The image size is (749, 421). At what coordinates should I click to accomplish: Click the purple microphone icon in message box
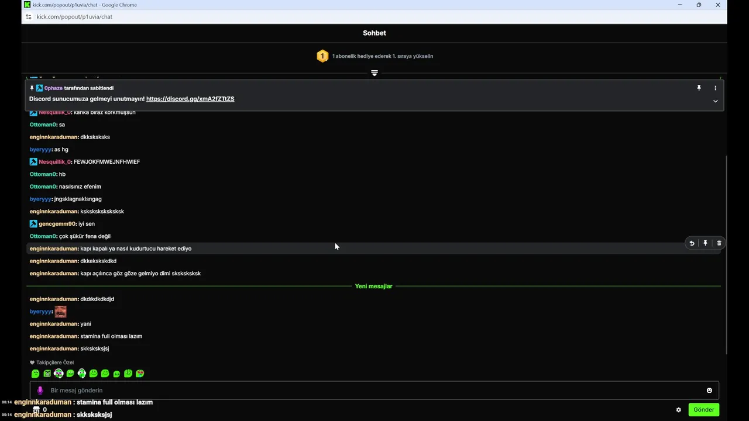pos(40,390)
